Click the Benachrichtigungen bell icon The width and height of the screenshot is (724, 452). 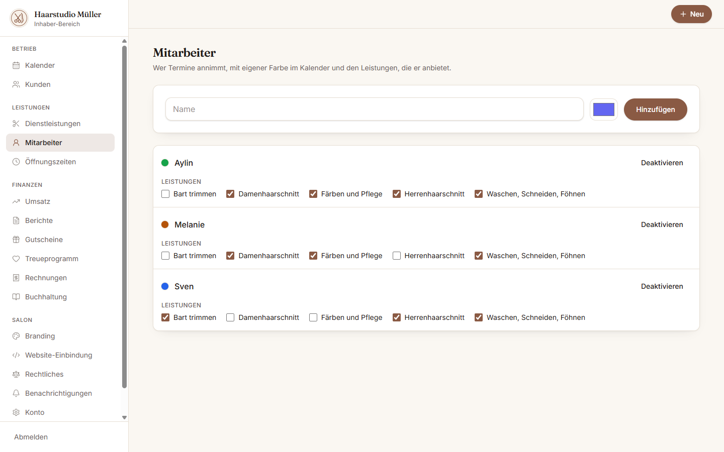pyautogui.click(x=16, y=393)
